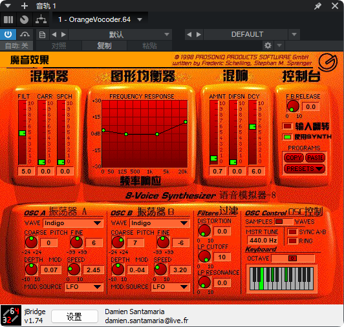Open the gear settings icon
Image resolution: width=344 pixels, height=327 pixels.
pyautogui.click(x=268, y=46)
